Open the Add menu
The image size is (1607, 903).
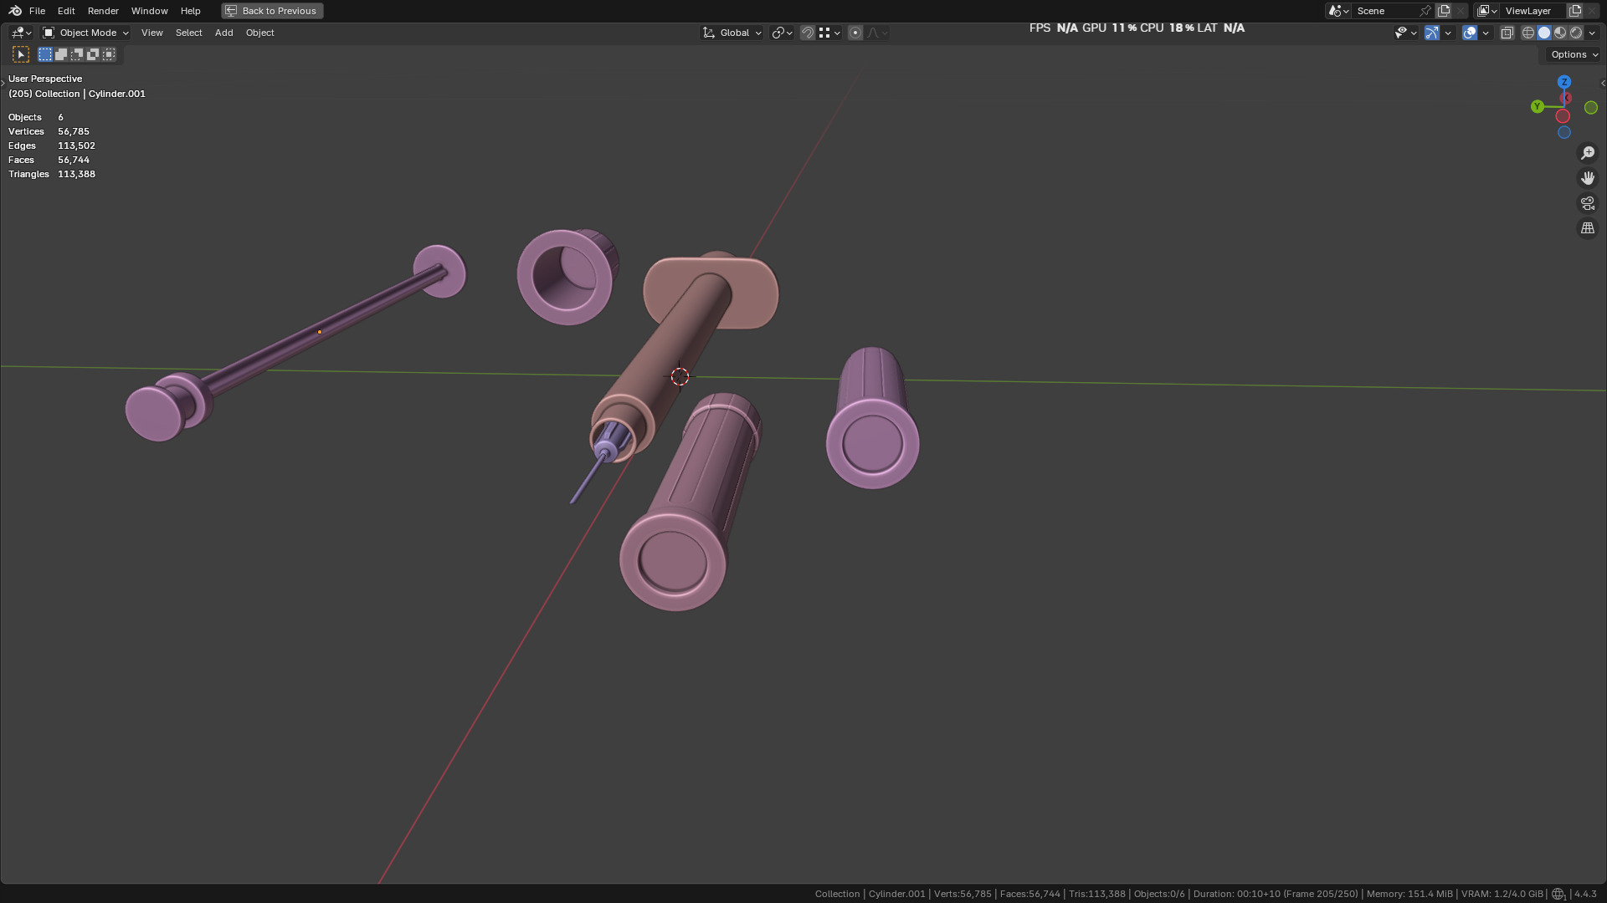223,33
